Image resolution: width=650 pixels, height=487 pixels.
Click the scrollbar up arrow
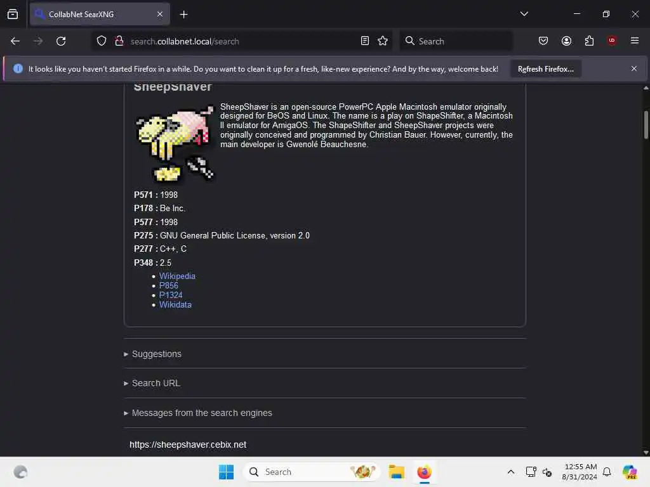pos(646,88)
